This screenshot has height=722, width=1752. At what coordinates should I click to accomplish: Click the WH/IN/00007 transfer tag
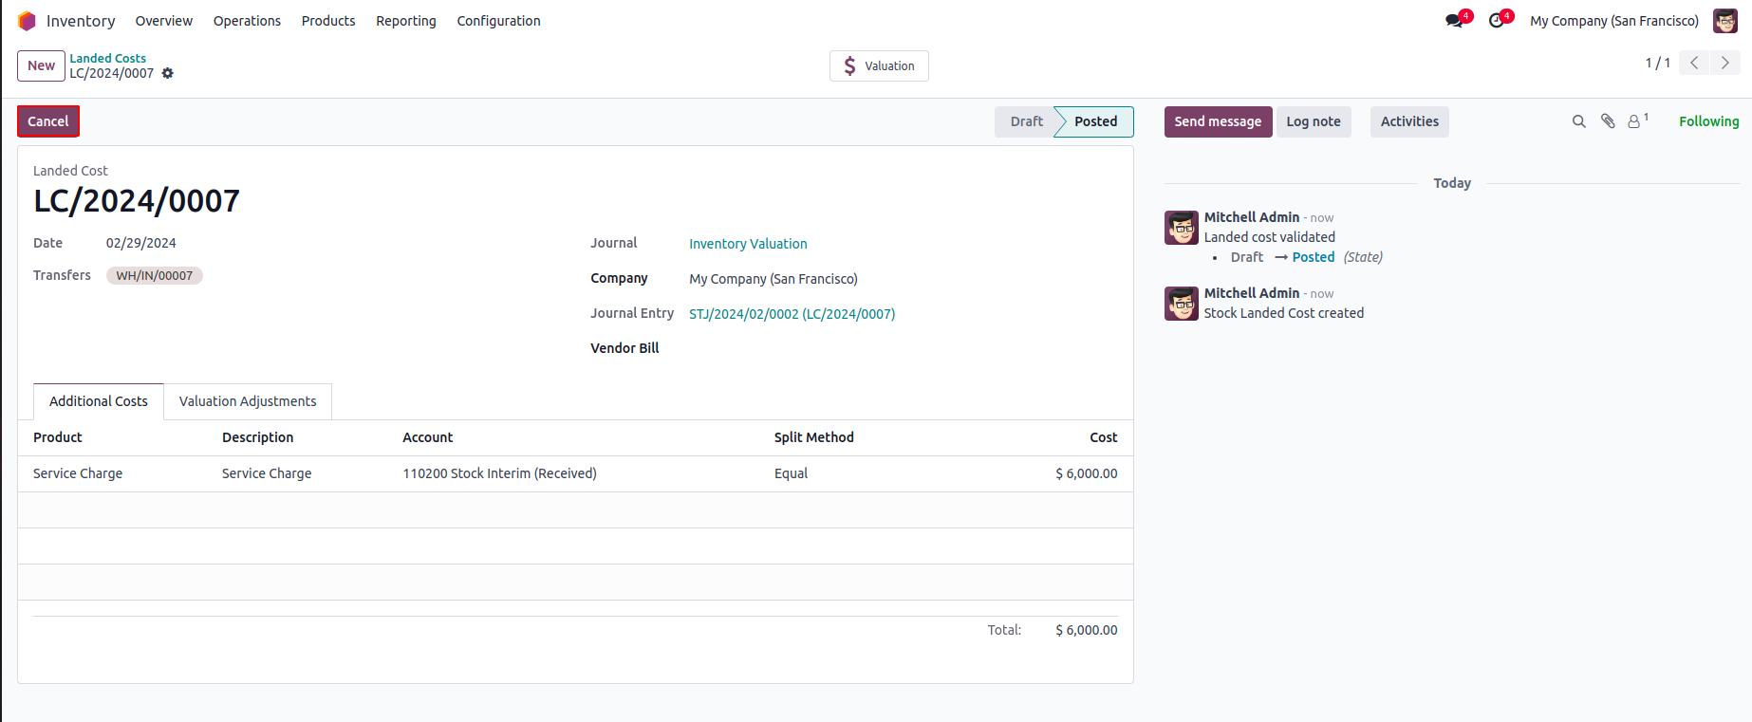pos(155,276)
